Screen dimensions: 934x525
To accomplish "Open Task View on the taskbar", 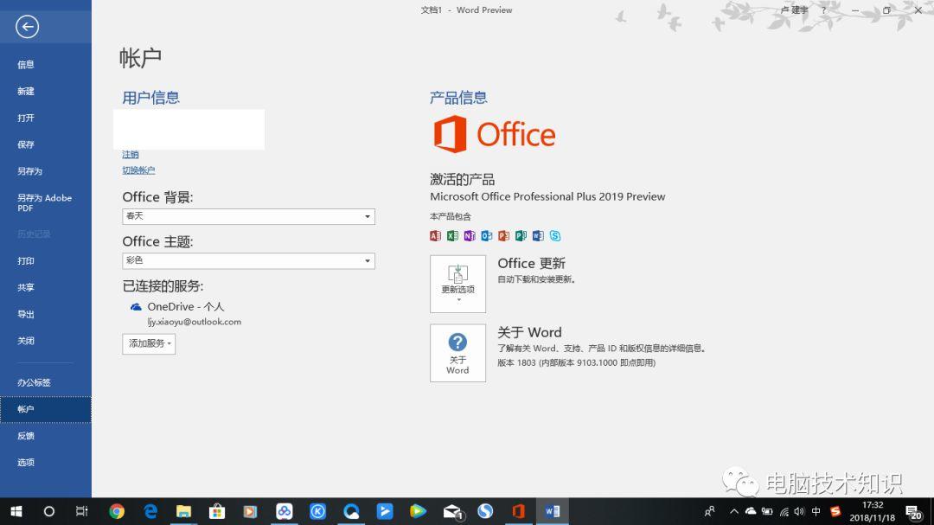I will [81, 511].
